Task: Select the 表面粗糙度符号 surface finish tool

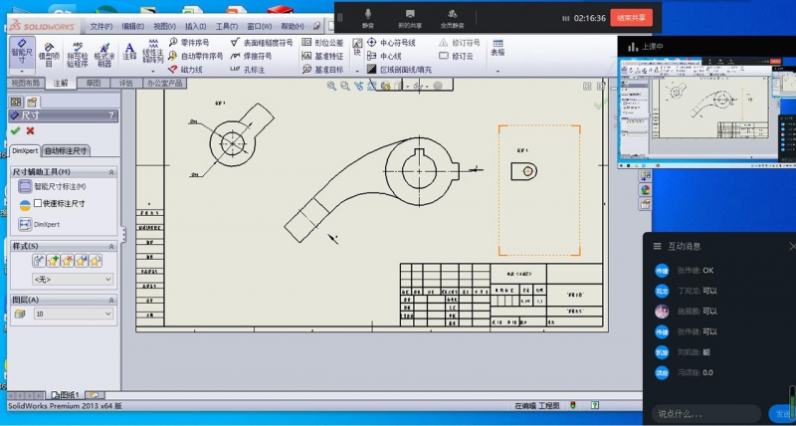Action: [x=262, y=43]
